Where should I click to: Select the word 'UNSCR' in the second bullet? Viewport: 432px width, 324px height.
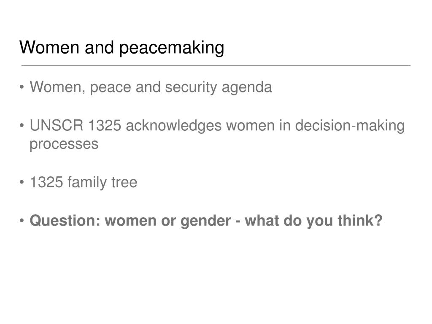pos(57,125)
